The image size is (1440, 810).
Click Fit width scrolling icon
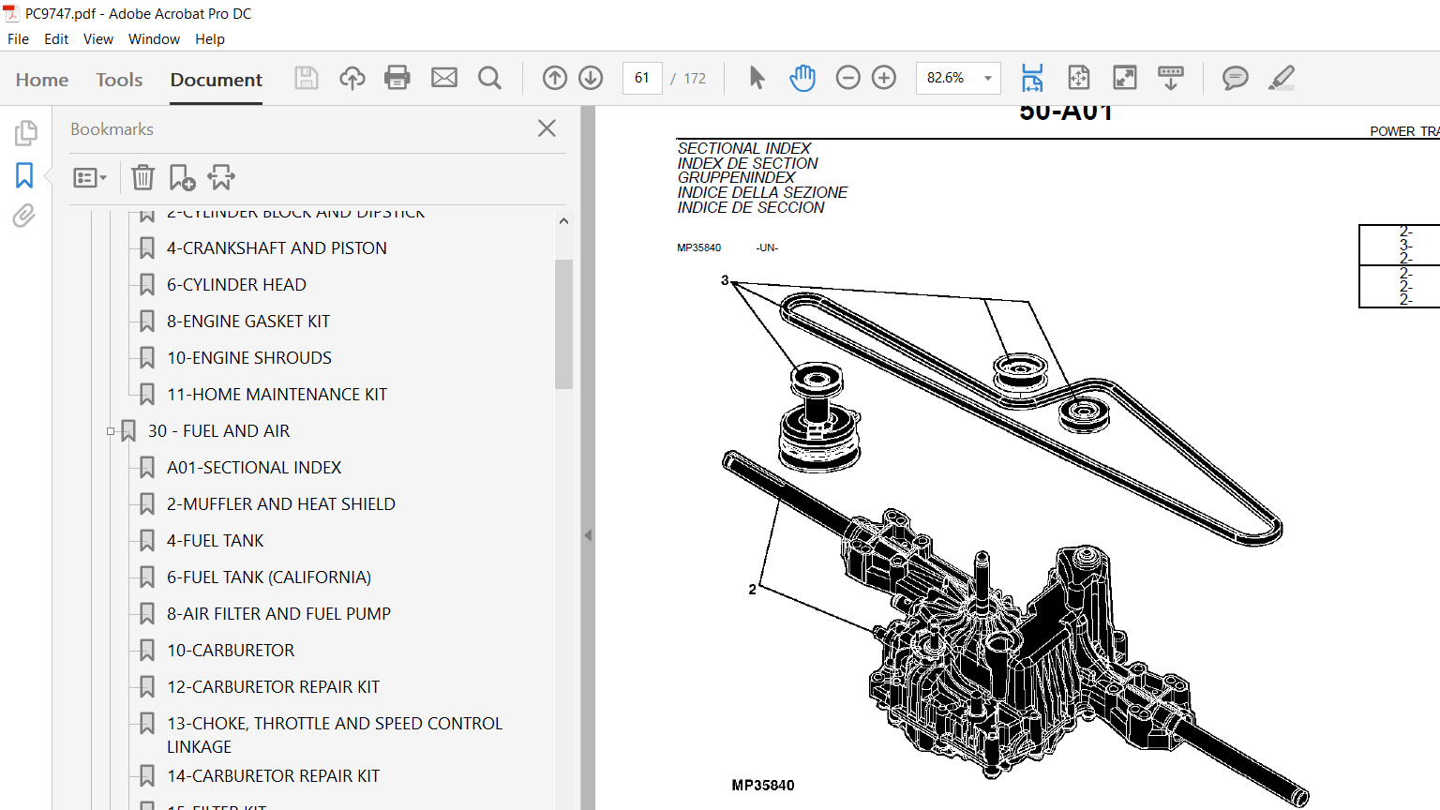pos(1032,78)
